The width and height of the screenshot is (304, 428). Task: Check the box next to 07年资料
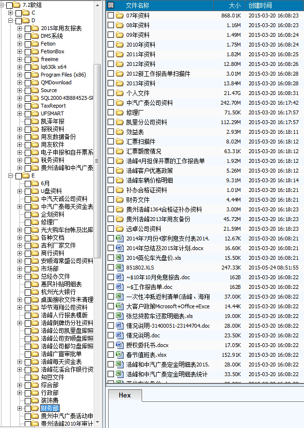click(111, 15)
